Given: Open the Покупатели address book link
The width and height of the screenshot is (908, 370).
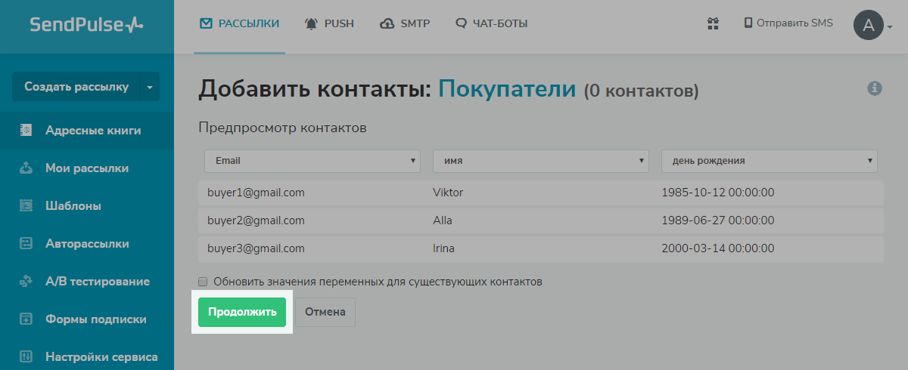Looking at the screenshot, I should point(508,89).
